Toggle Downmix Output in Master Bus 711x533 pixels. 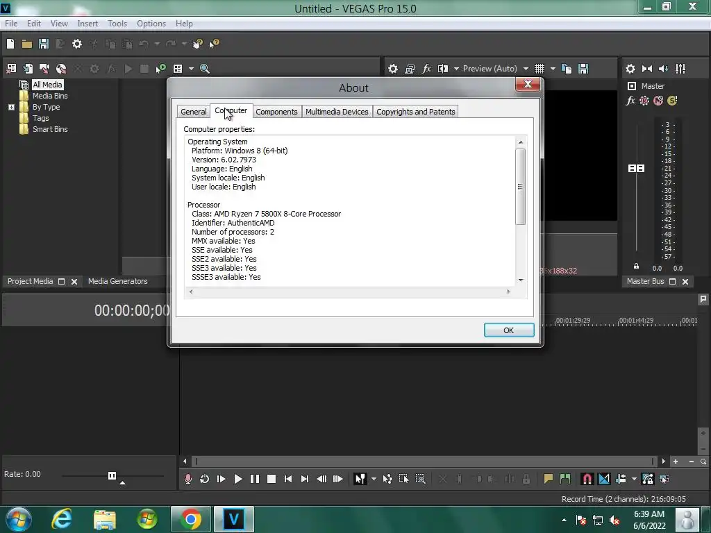pos(647,69)
